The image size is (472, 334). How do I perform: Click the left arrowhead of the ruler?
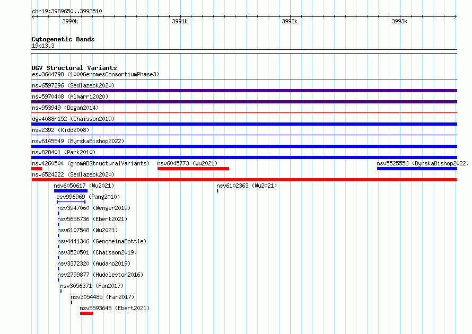pos(33,17)
